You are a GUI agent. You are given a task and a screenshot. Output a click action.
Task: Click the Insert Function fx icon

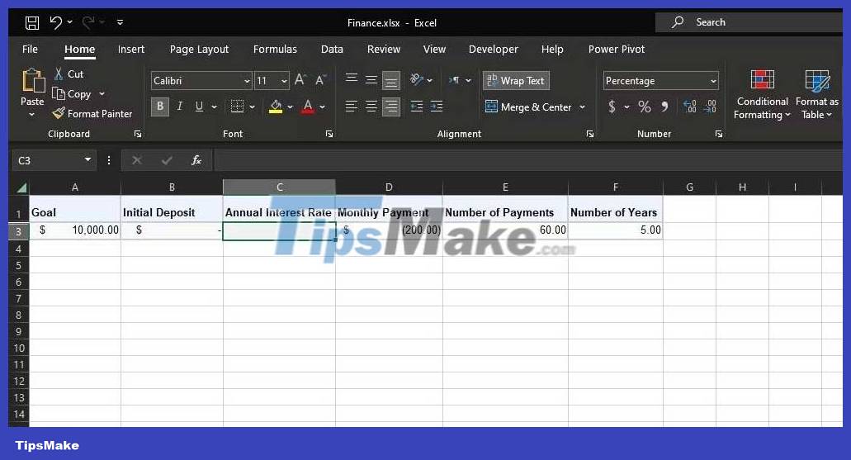click(x=196, y=160)
